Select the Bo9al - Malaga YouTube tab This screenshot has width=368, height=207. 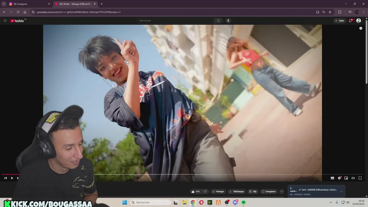tap(76, 4)
